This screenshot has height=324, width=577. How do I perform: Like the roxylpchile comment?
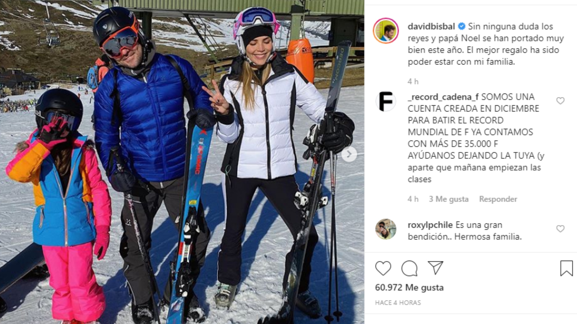560,229
